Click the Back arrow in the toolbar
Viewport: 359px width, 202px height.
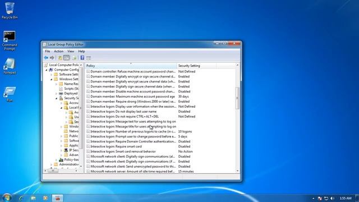point(46,58)
